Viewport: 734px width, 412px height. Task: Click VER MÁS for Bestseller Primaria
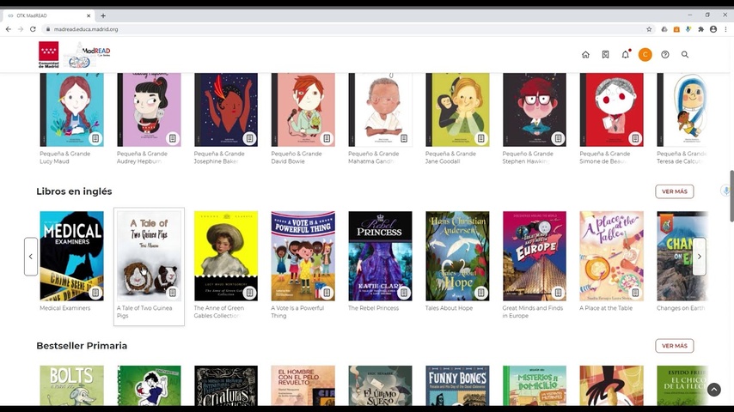(675, 346)
